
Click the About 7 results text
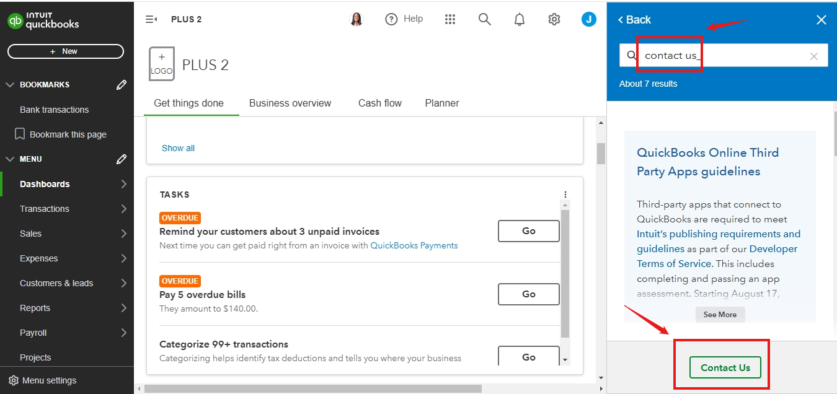pyautogui.click(x=648, y=84)
